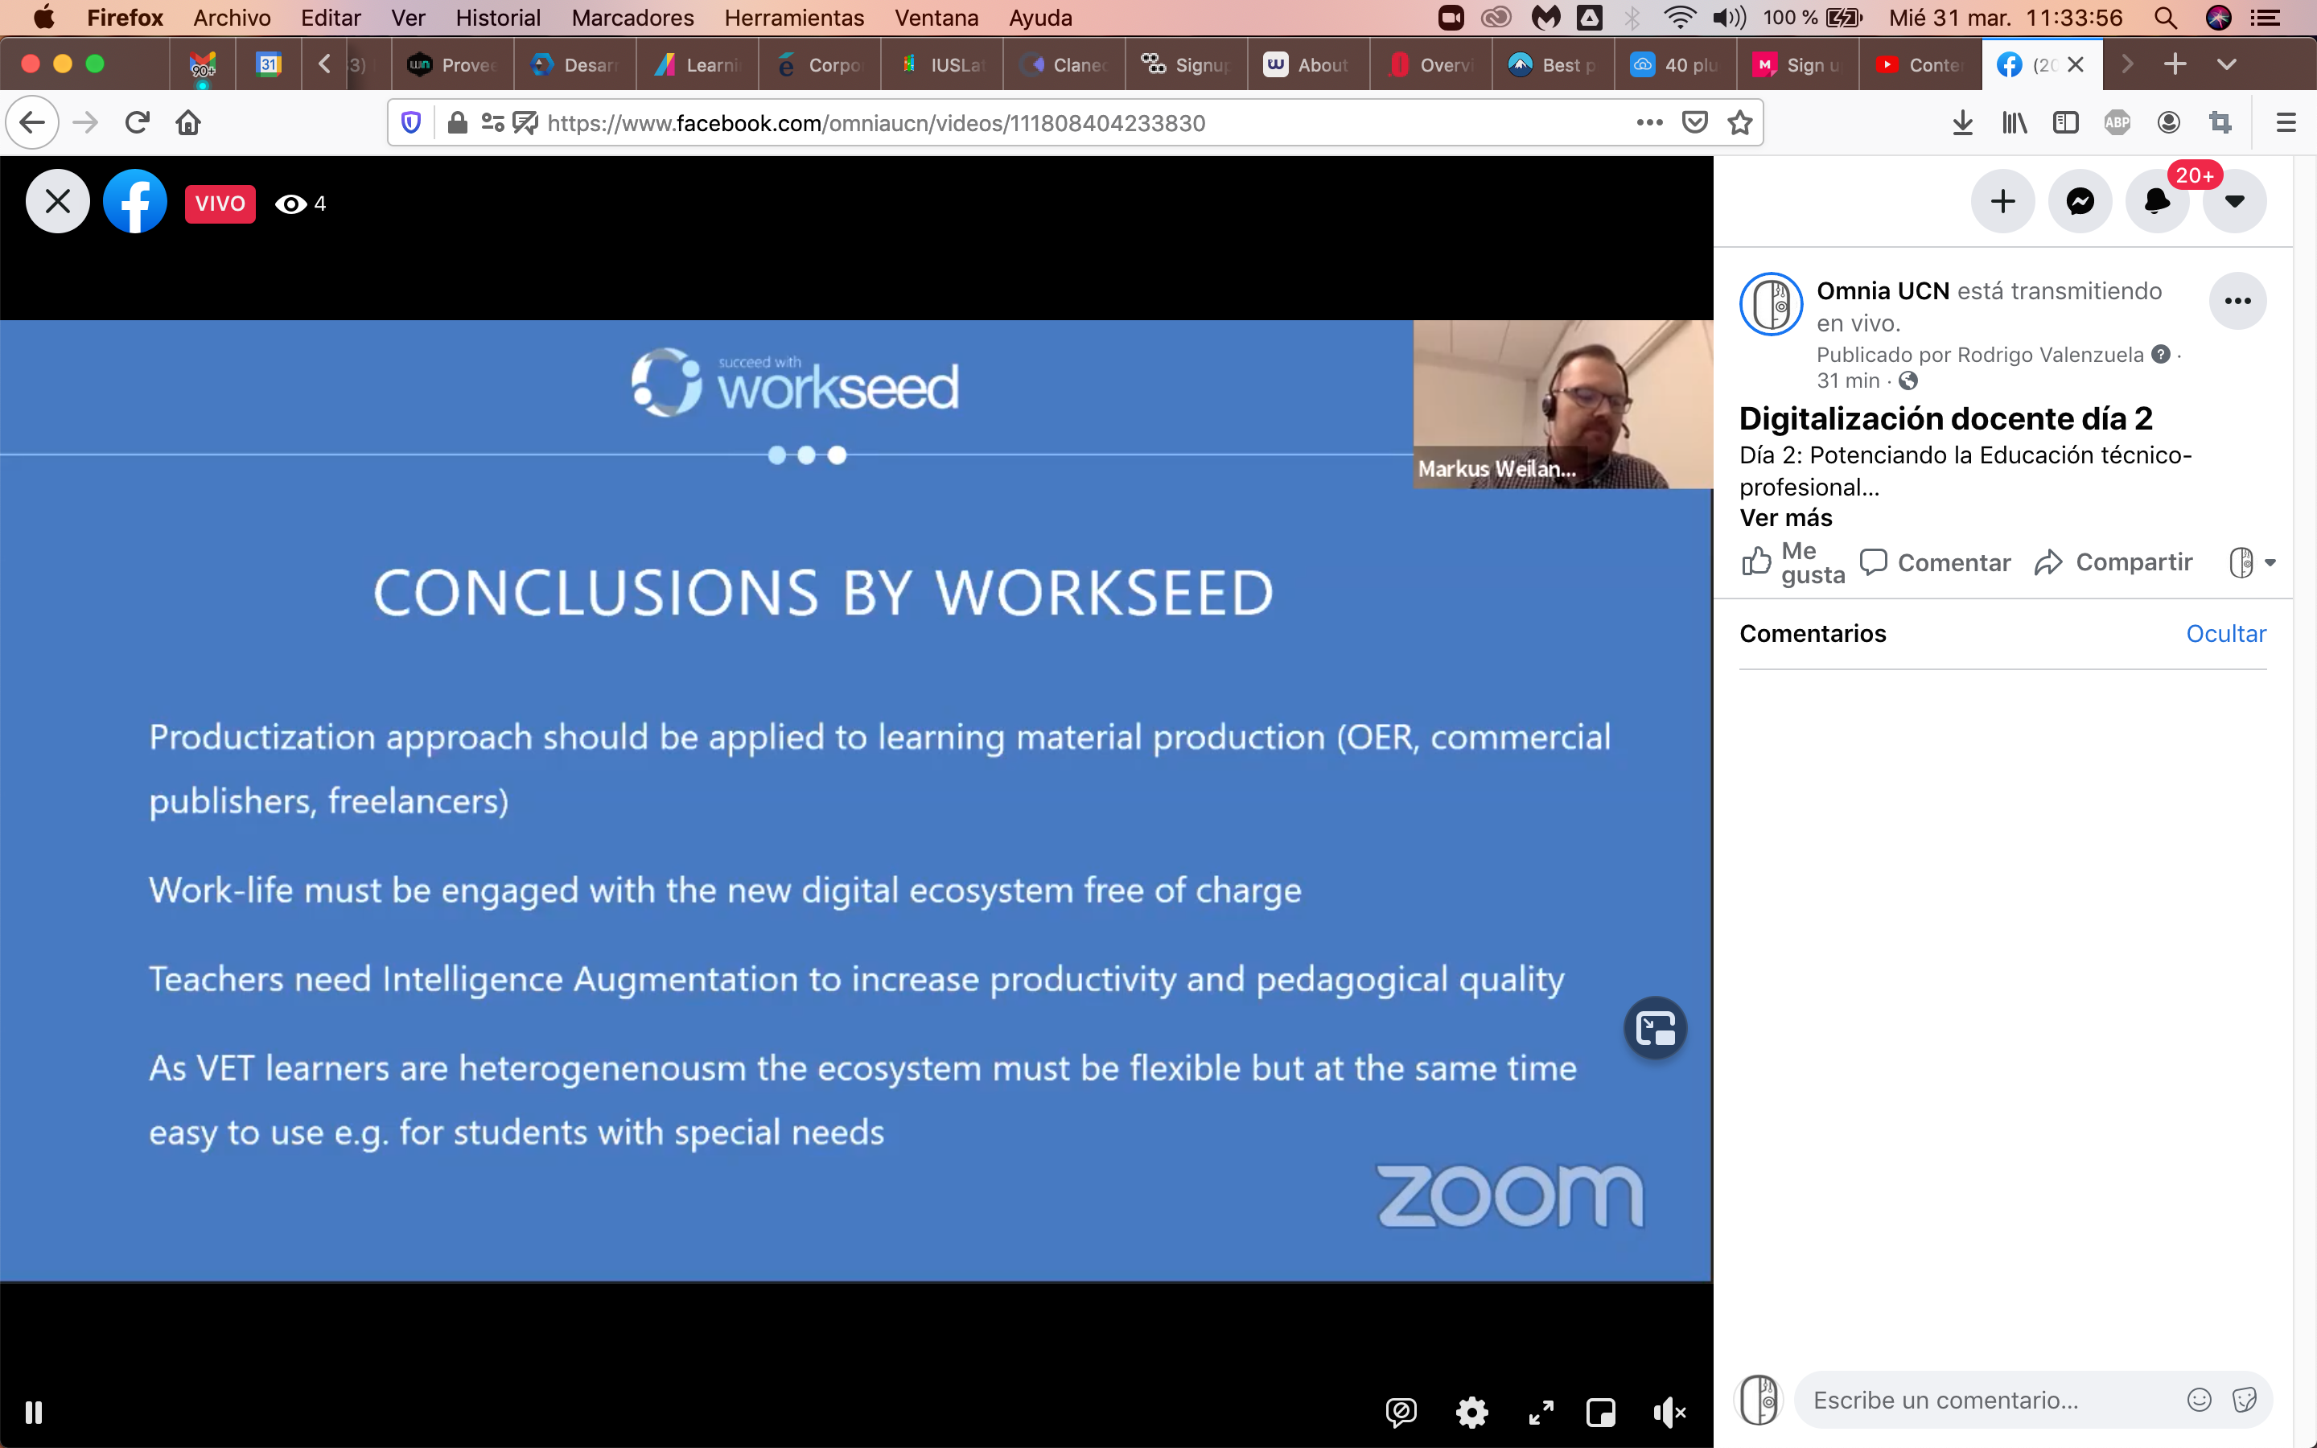Switch to the Signup tab

(1185, 64)
